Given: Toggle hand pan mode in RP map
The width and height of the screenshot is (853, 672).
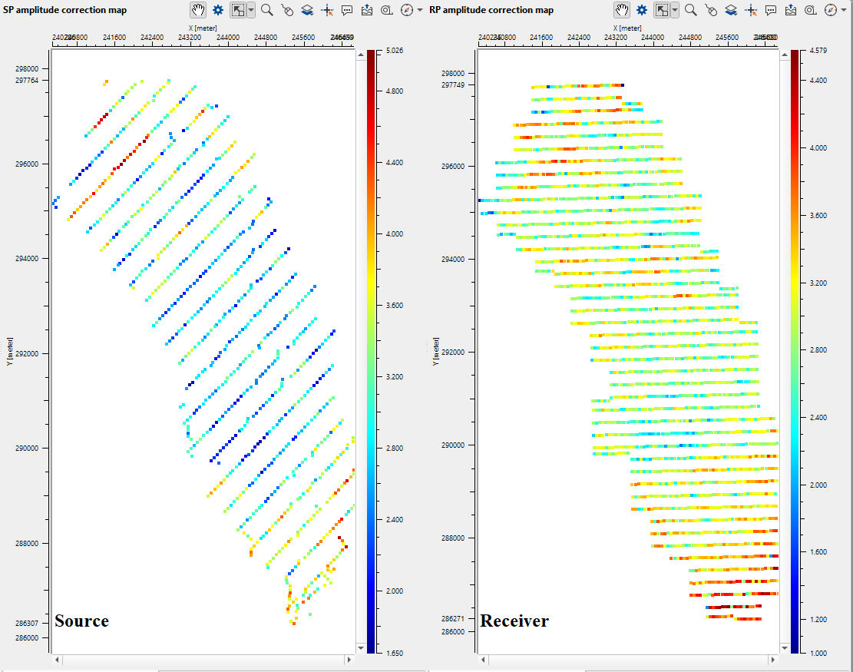Looking at the screenshot, I should click(621, 10).
